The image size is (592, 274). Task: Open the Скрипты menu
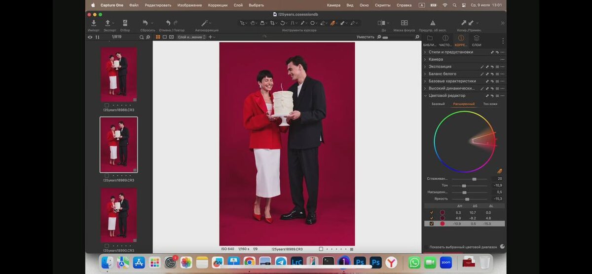point(382,5)
